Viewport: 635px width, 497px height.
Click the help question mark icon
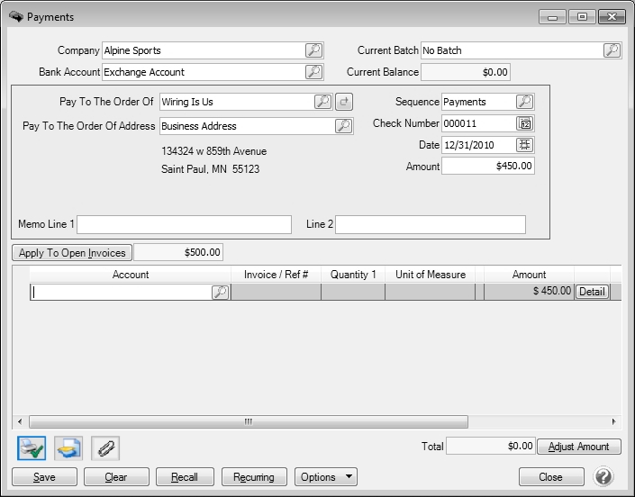pos(603,476)
